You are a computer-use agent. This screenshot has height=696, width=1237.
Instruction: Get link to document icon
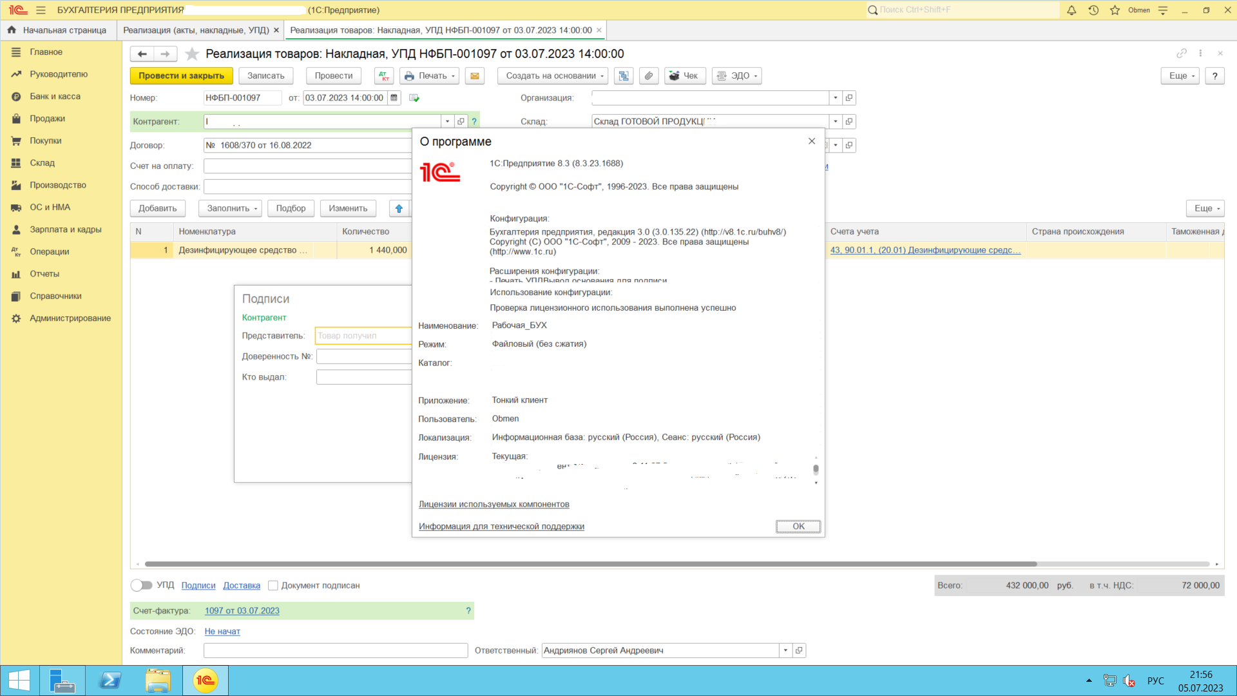tap(1182, 53)
